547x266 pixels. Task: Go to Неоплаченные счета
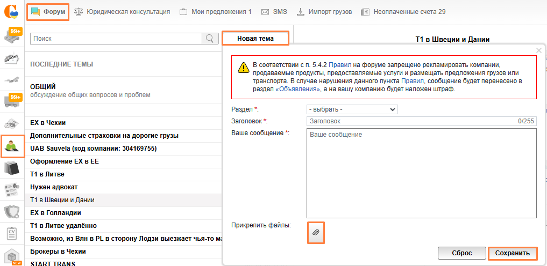[403, 11]
